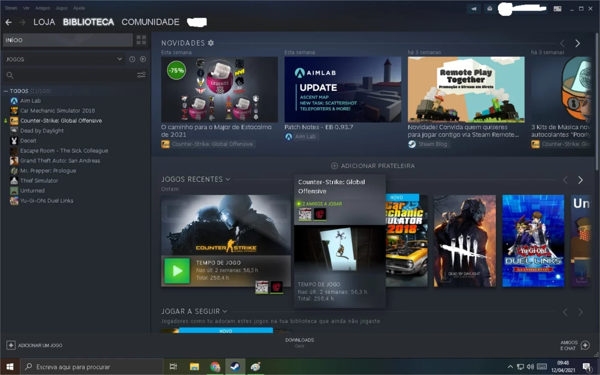
Task: Select Deceit in the game list
Action: (28, 141)
